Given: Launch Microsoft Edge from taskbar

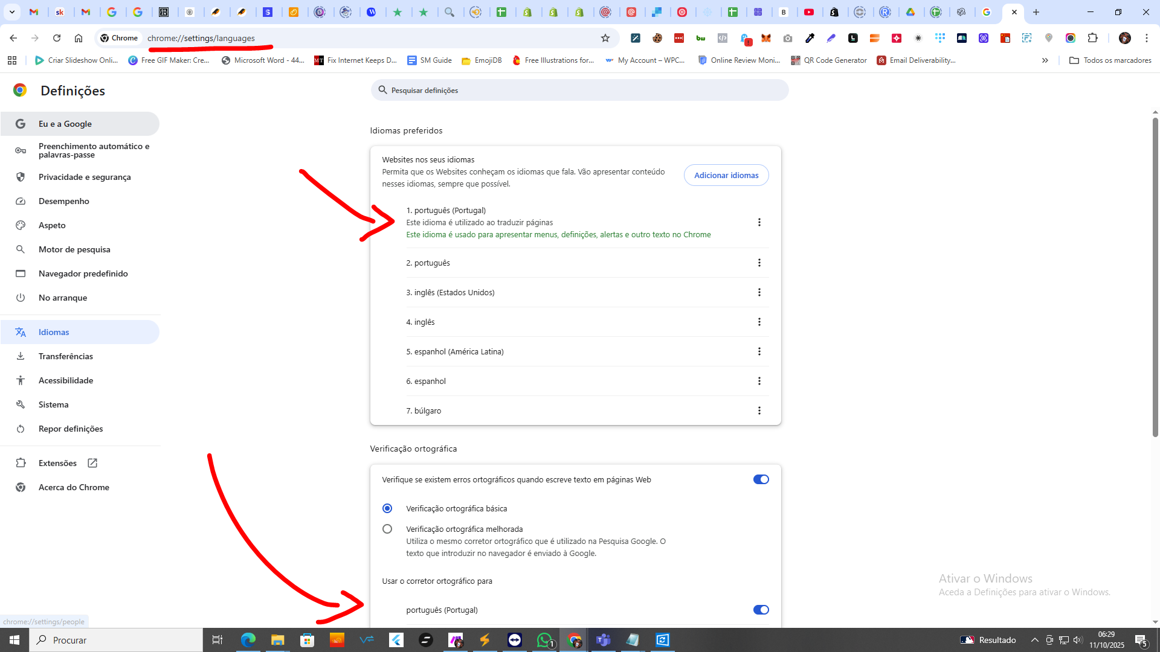Looking at the screenshot, I should coord(248,640).
